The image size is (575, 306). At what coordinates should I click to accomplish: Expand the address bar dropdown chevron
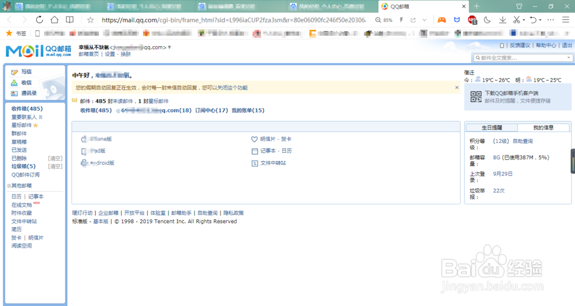click(424, 20)
